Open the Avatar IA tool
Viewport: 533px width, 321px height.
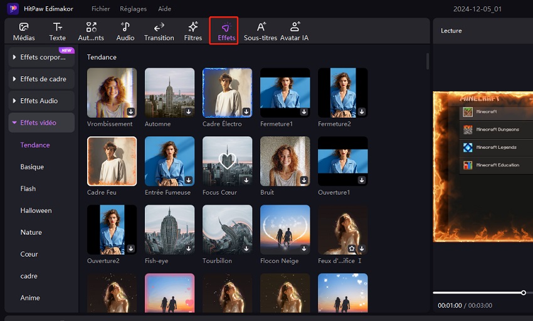(x=294, y=31)
